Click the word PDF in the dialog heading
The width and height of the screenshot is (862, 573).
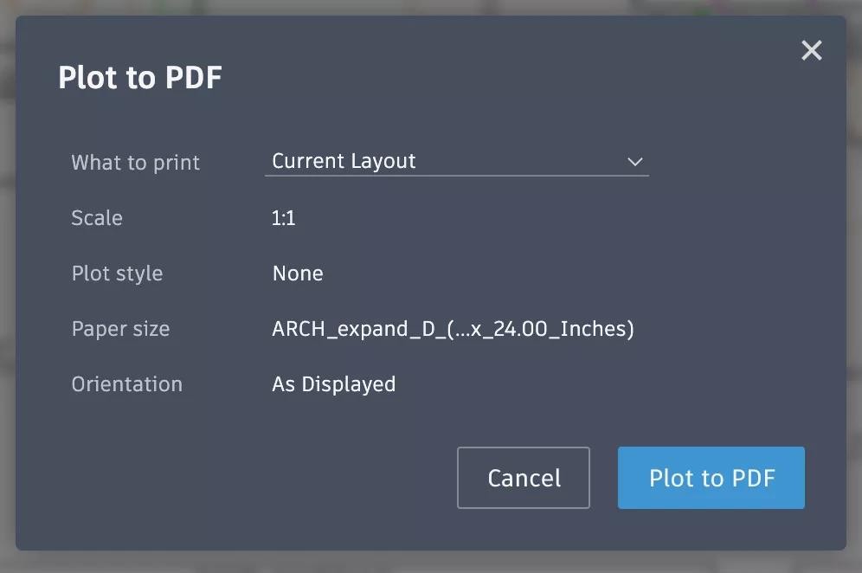point(194,77)
